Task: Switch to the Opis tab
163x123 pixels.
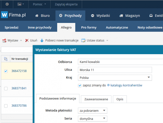Action: point(120,99)
